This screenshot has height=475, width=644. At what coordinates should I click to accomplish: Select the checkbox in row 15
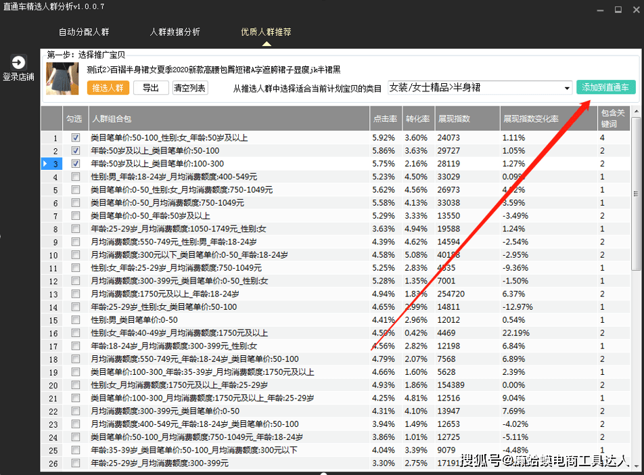click(x=76, y=319)
